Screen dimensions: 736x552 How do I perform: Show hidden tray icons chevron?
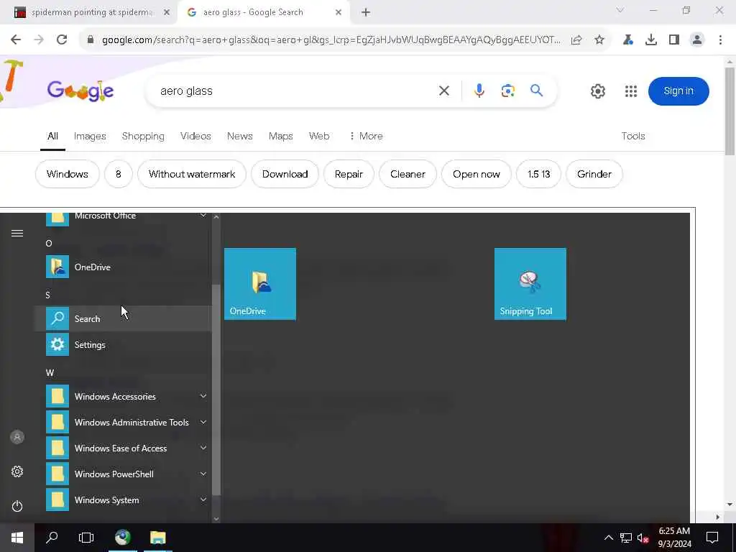pyautogui.click(x=608, y=538)
